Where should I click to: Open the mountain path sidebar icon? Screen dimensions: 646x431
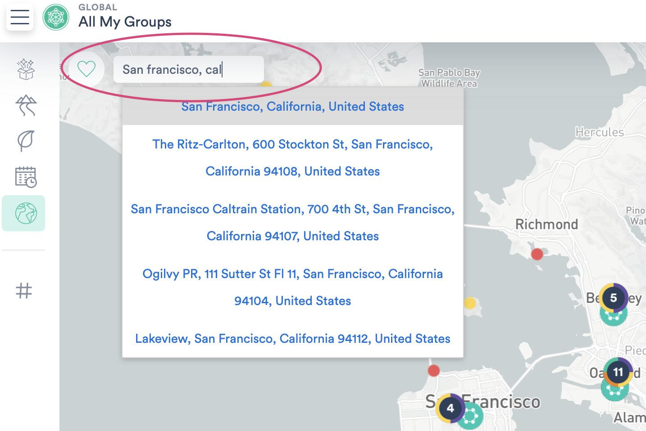[x=26, y=105]
